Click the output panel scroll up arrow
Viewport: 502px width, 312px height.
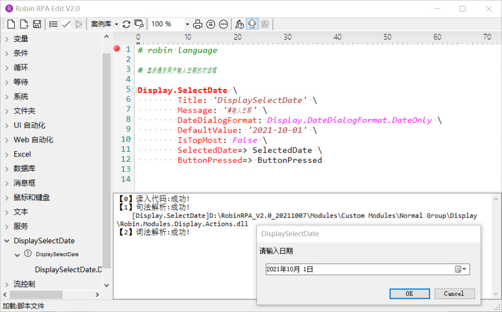496,199
